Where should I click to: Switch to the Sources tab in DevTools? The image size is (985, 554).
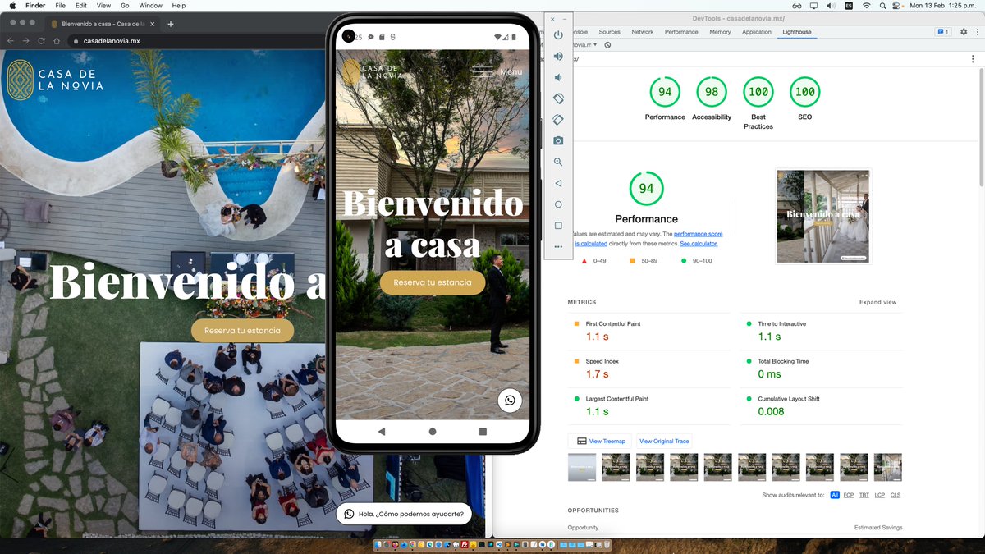pyautogui.click(x=609, y=32)
